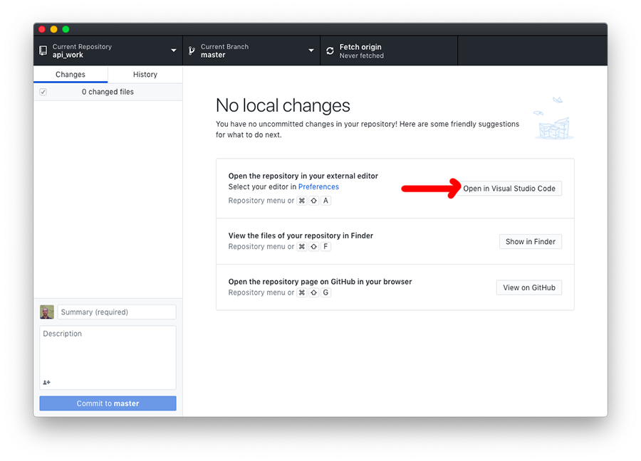641x461 pixels.
Task: Click into the Description text area
Action: pos(108,357)
